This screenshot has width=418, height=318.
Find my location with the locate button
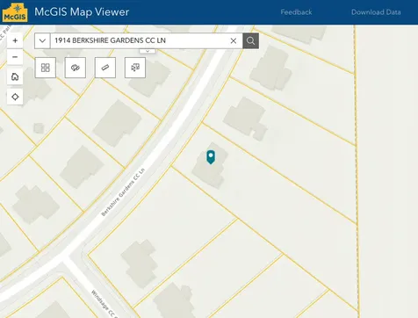pyautogui.click(x=15, y=97)
